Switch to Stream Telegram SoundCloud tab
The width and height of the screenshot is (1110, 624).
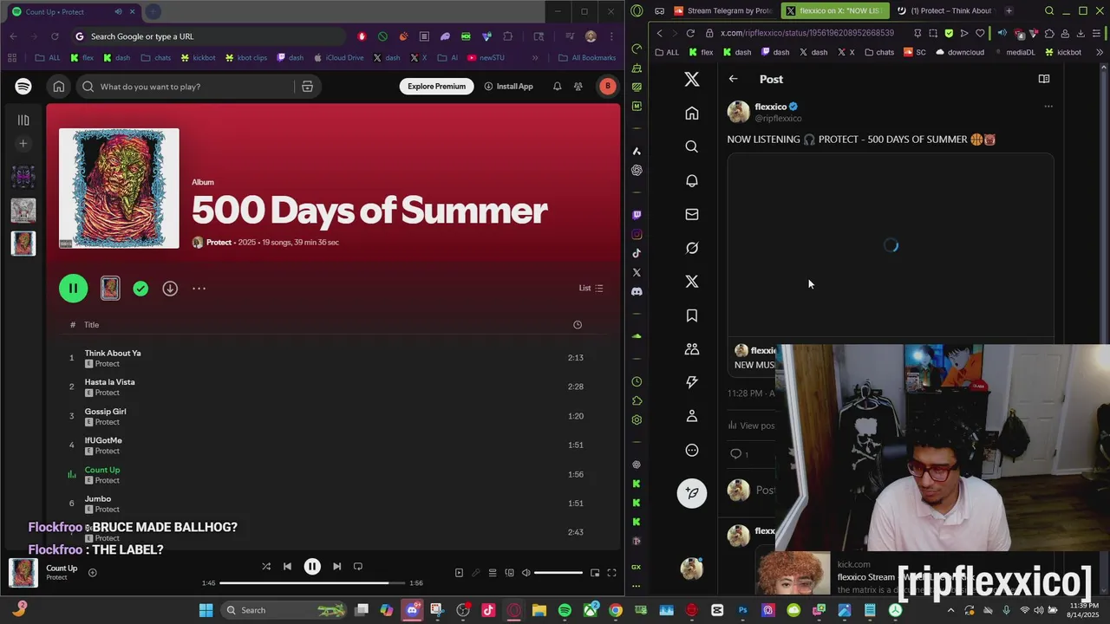pos(722,11)
